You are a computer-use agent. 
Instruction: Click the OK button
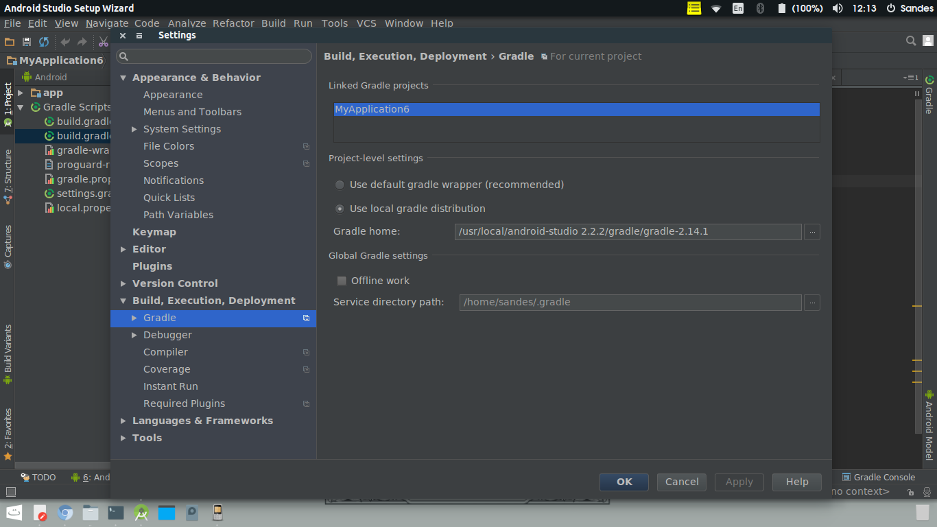coord(624,482)
